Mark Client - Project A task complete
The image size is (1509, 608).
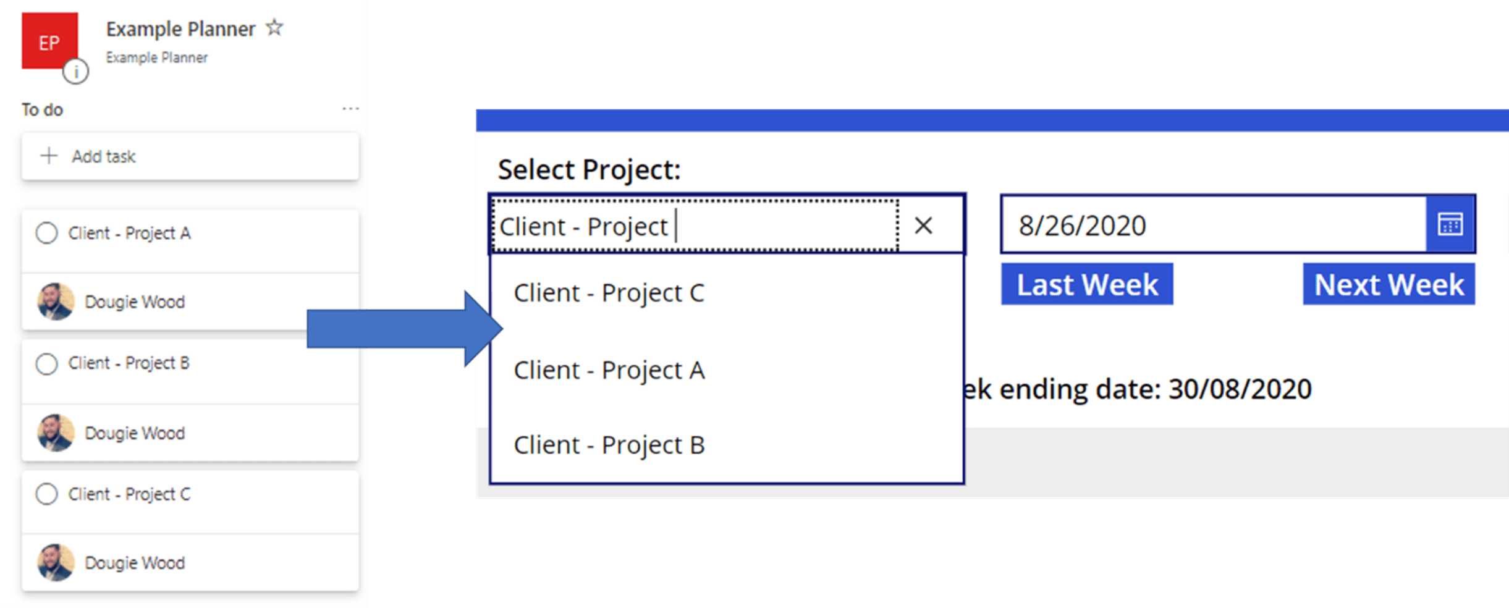click(46, 234)
